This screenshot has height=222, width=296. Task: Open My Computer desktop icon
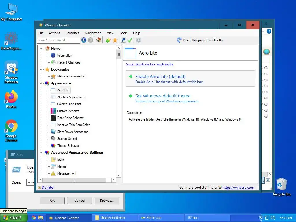(11, 12)
